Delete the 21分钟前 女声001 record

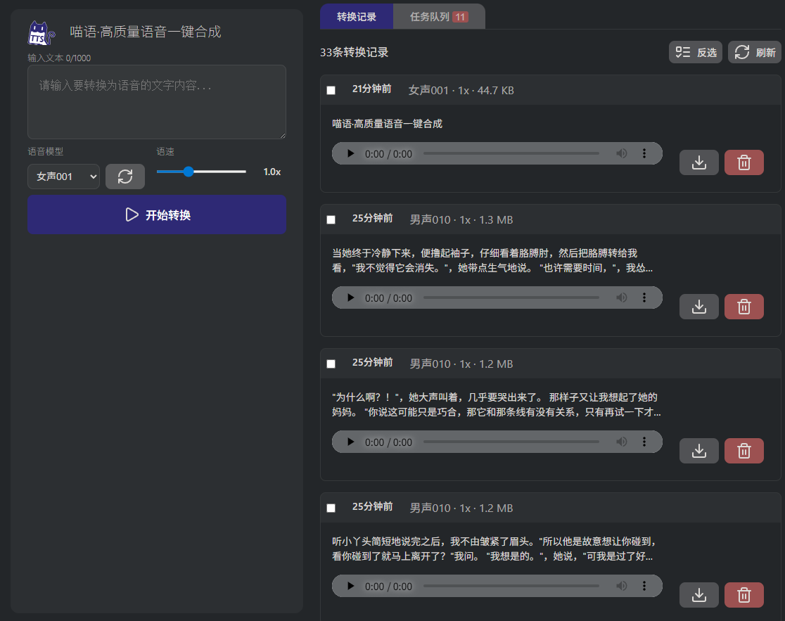[x=744, y=162]
